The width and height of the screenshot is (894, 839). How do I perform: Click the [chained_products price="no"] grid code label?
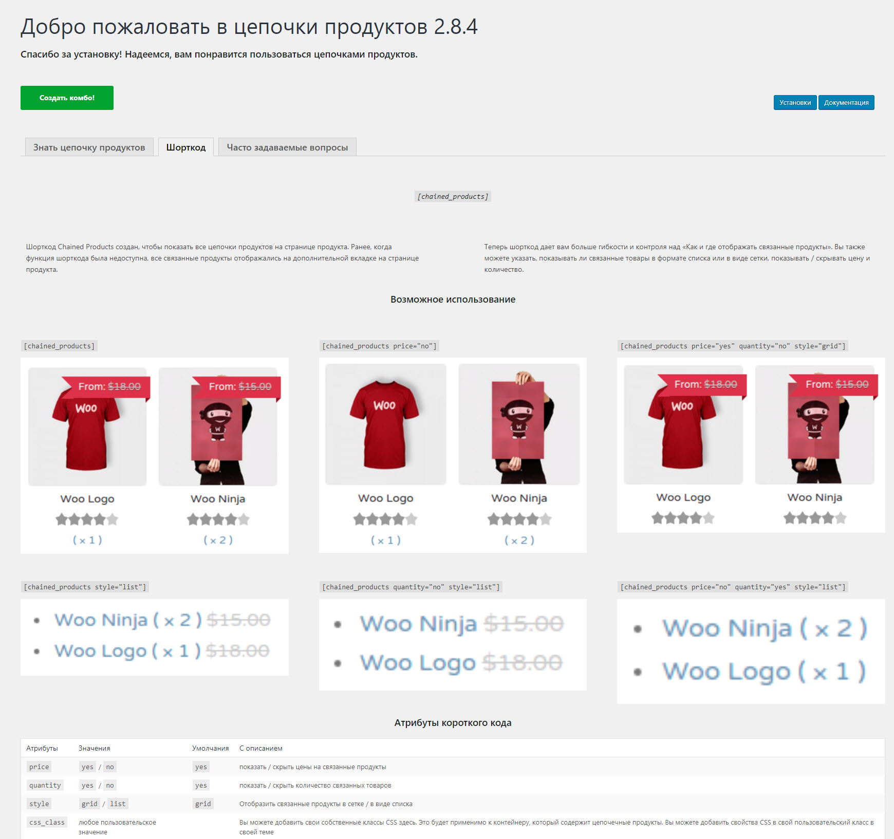tap(379, 346)
